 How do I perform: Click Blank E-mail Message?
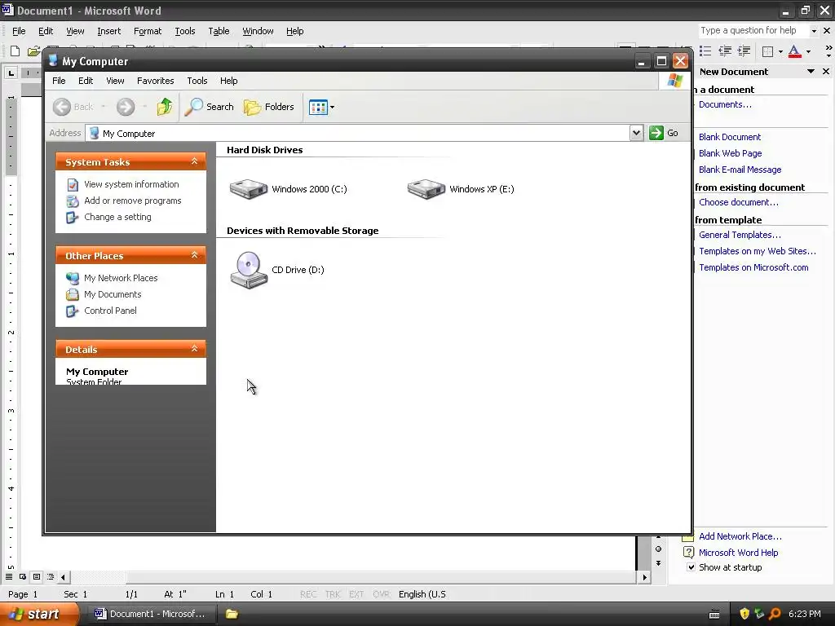pos(740,170)
